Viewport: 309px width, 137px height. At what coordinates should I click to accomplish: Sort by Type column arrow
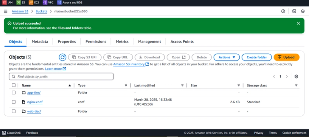pos(126,85)
